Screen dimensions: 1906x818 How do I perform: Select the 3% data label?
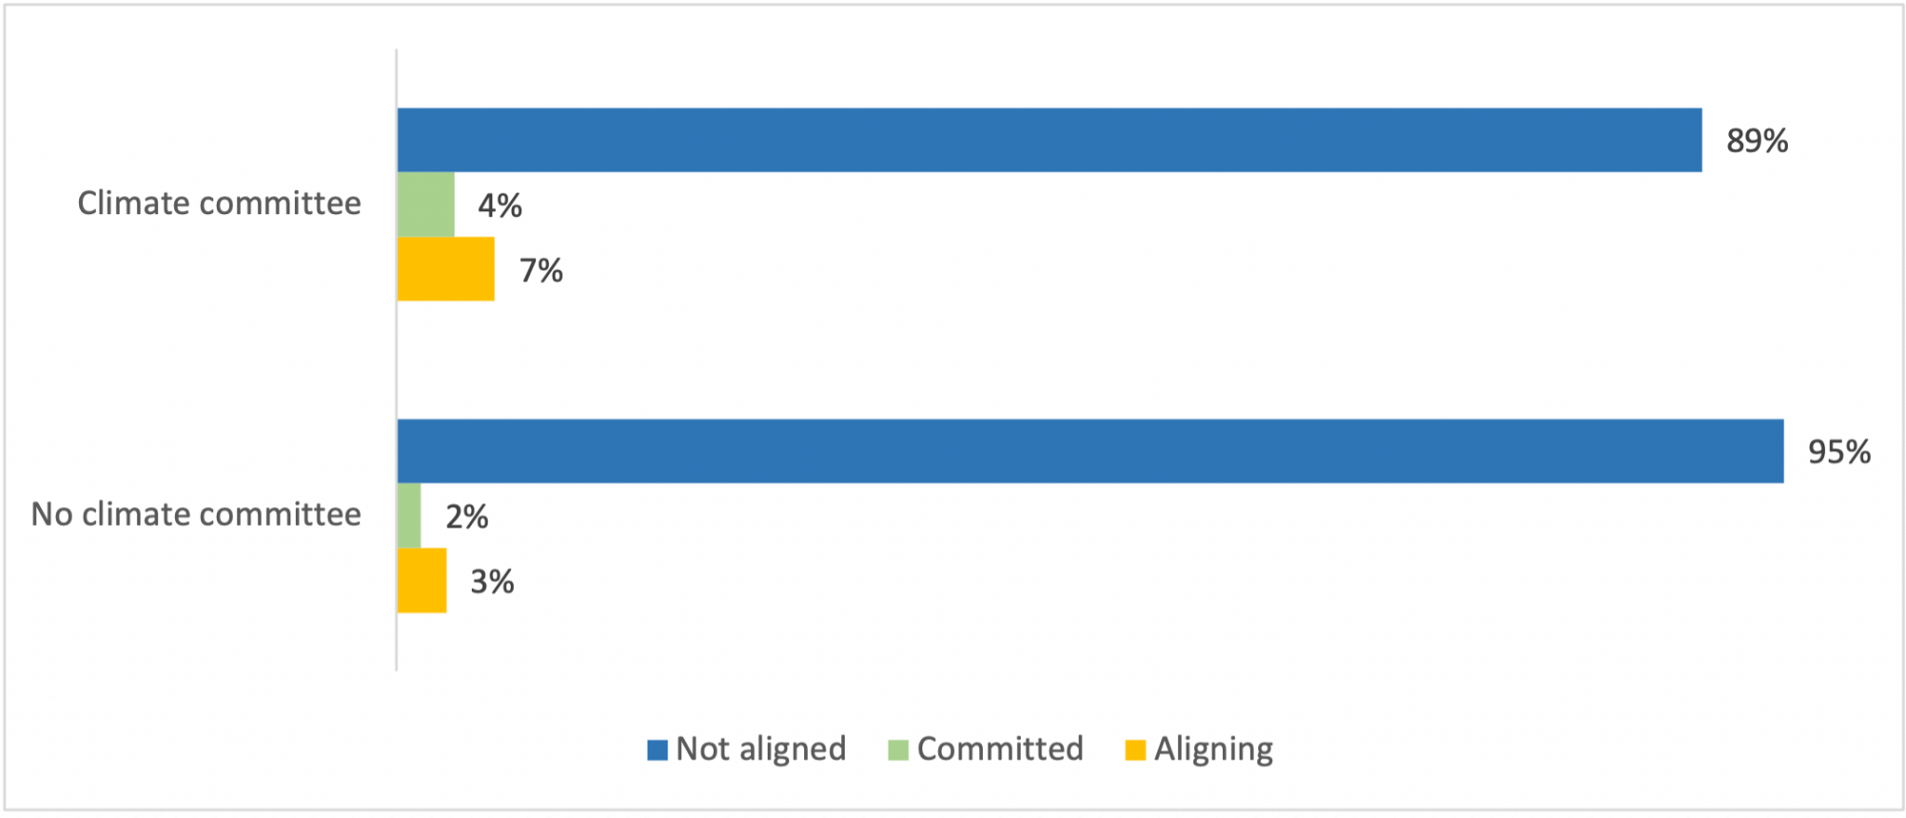[x=491, y=582]
